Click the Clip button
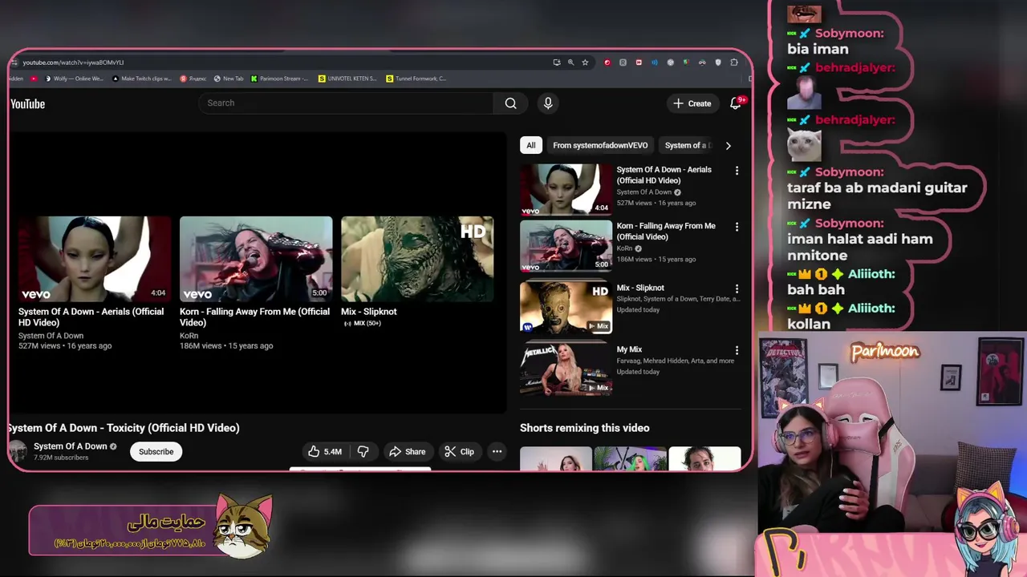The image size is (1027, 577). point(459,451)
